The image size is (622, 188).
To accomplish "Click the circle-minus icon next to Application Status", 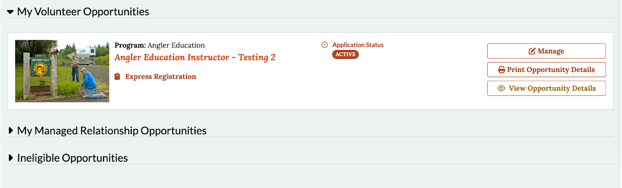I will click(x=325, y=45).
